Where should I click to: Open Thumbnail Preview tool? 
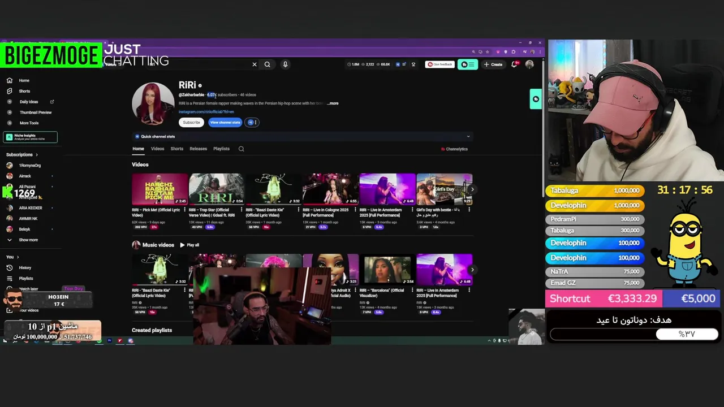click(x=35, y=112)
